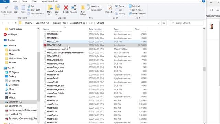Screen dimensions: 220x124
Task: Switch to the Share ribbon tab
Action: (24, 1)
